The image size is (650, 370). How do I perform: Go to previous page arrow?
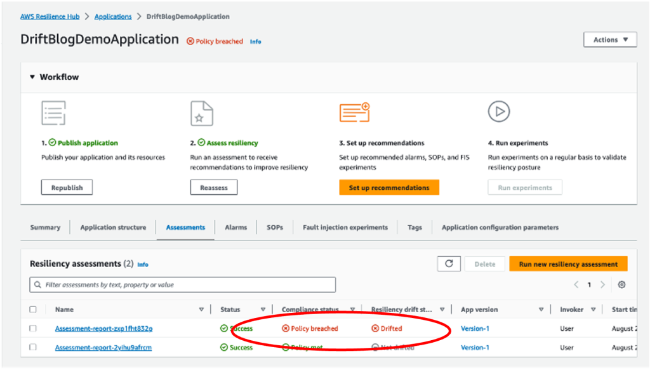point(576,285)
